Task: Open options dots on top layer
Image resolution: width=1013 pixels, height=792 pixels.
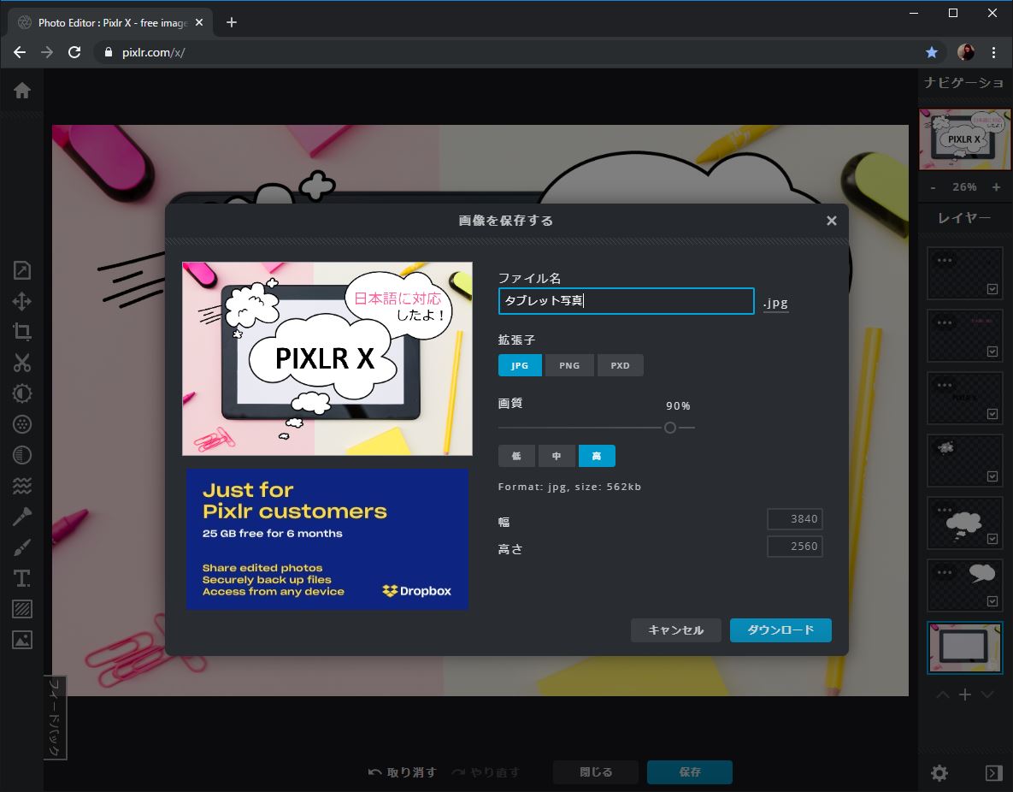Action: coord(945,261)
